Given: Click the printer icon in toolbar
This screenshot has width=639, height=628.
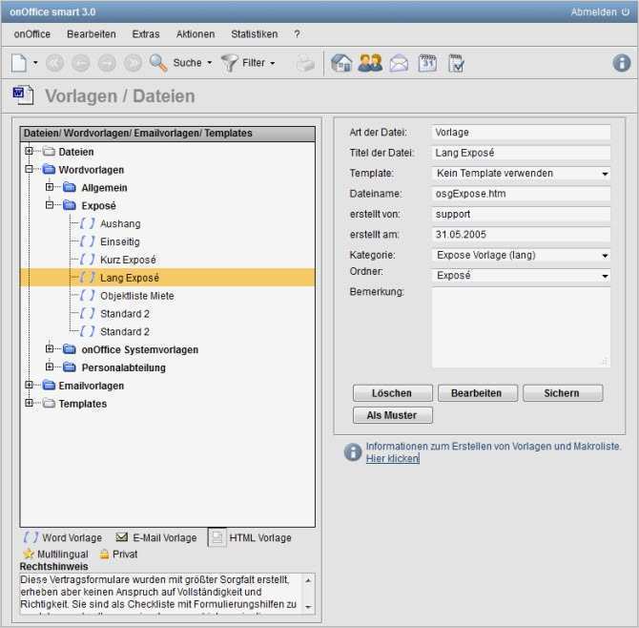Looking at the screenshot, I should [x=305, y=63].
